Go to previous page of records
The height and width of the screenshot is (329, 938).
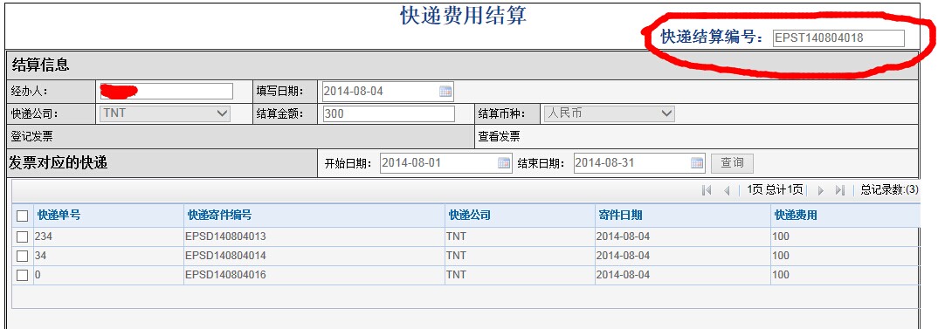pyautogui.click(x=727, y=190)
